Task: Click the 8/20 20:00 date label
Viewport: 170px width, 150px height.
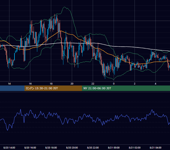Action: (72, 147)
